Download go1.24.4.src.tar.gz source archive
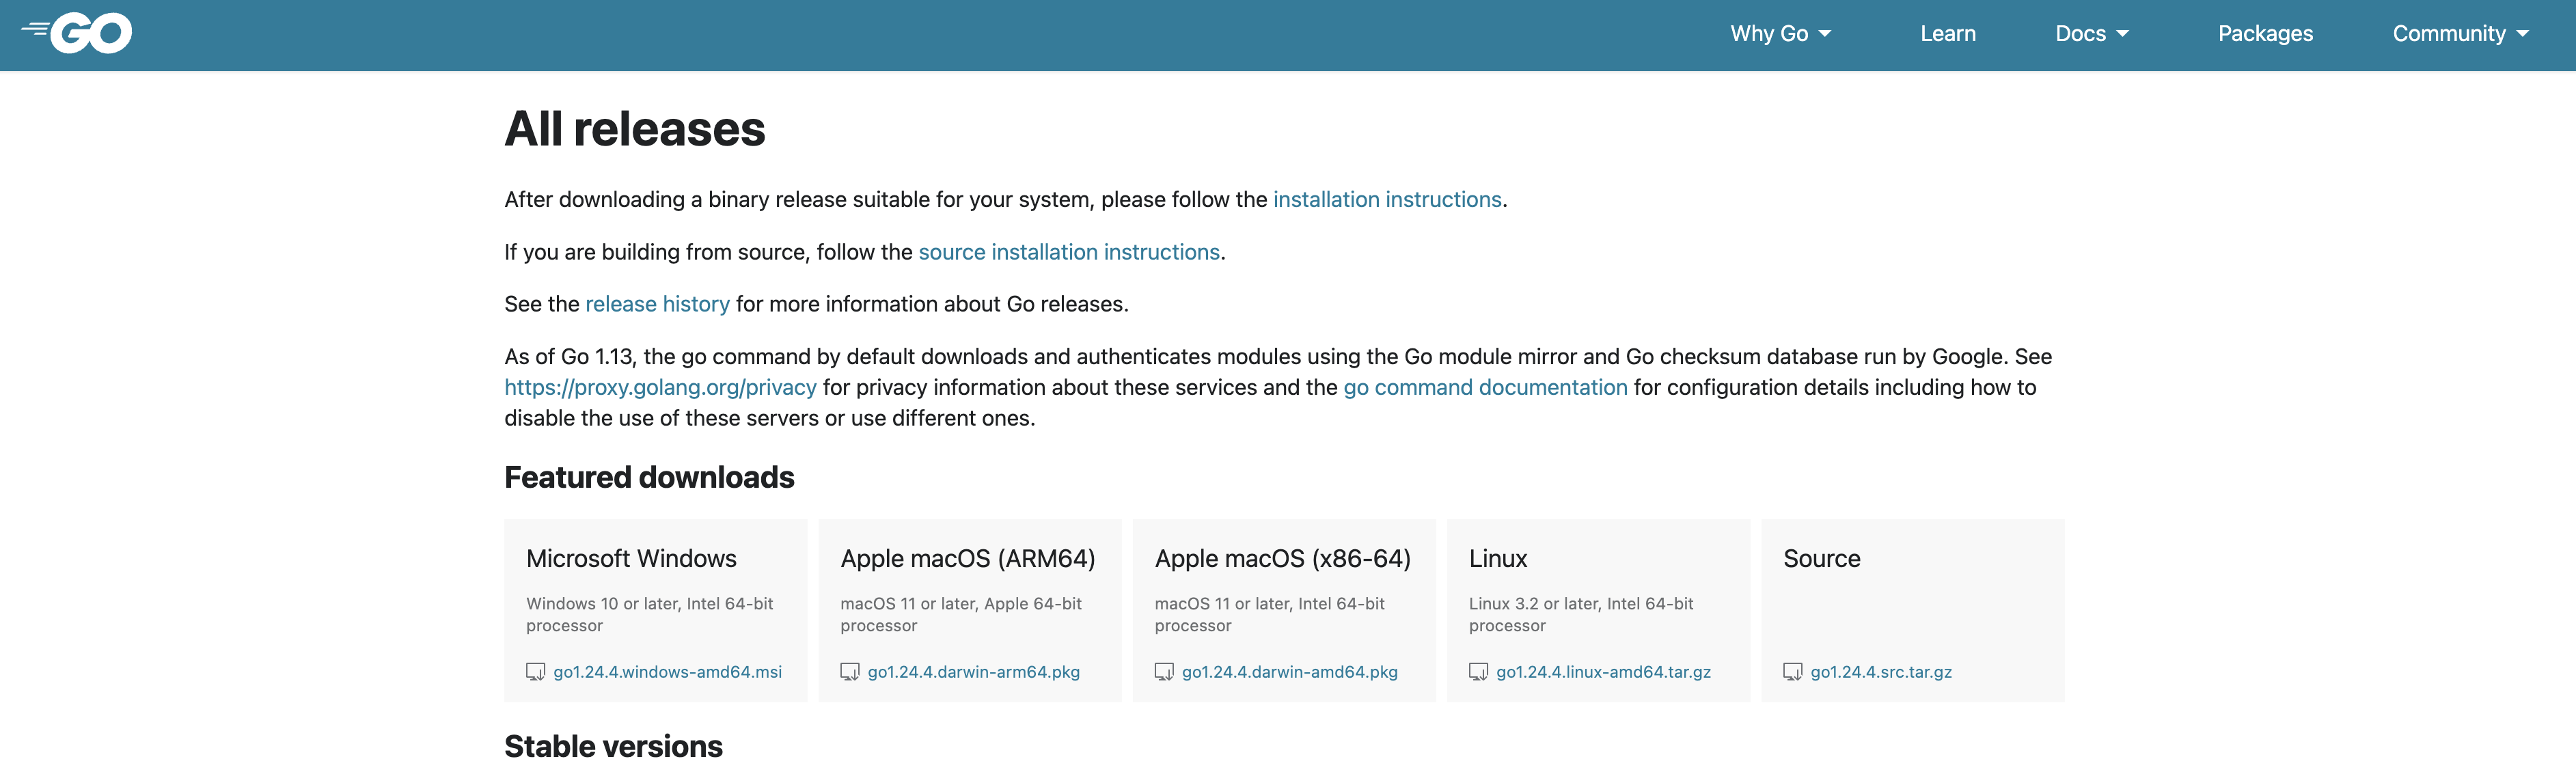 pos(1881,672)
